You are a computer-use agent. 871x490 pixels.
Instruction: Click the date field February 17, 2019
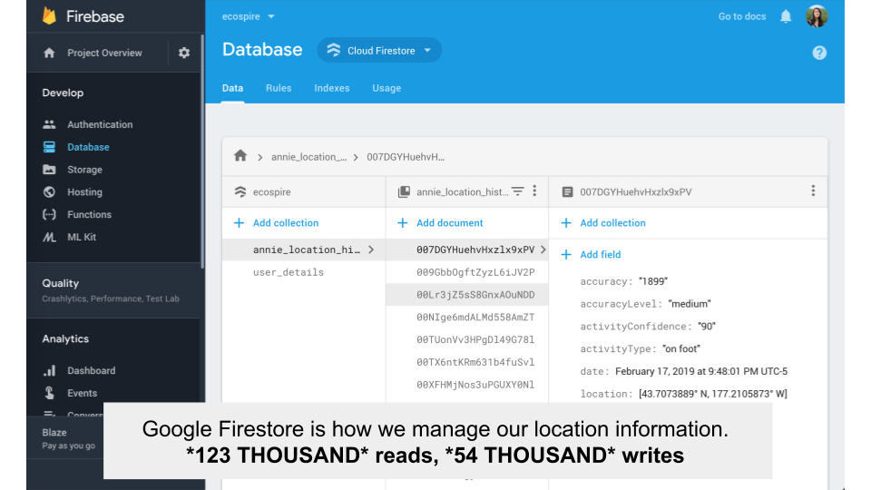click(701, 371)
